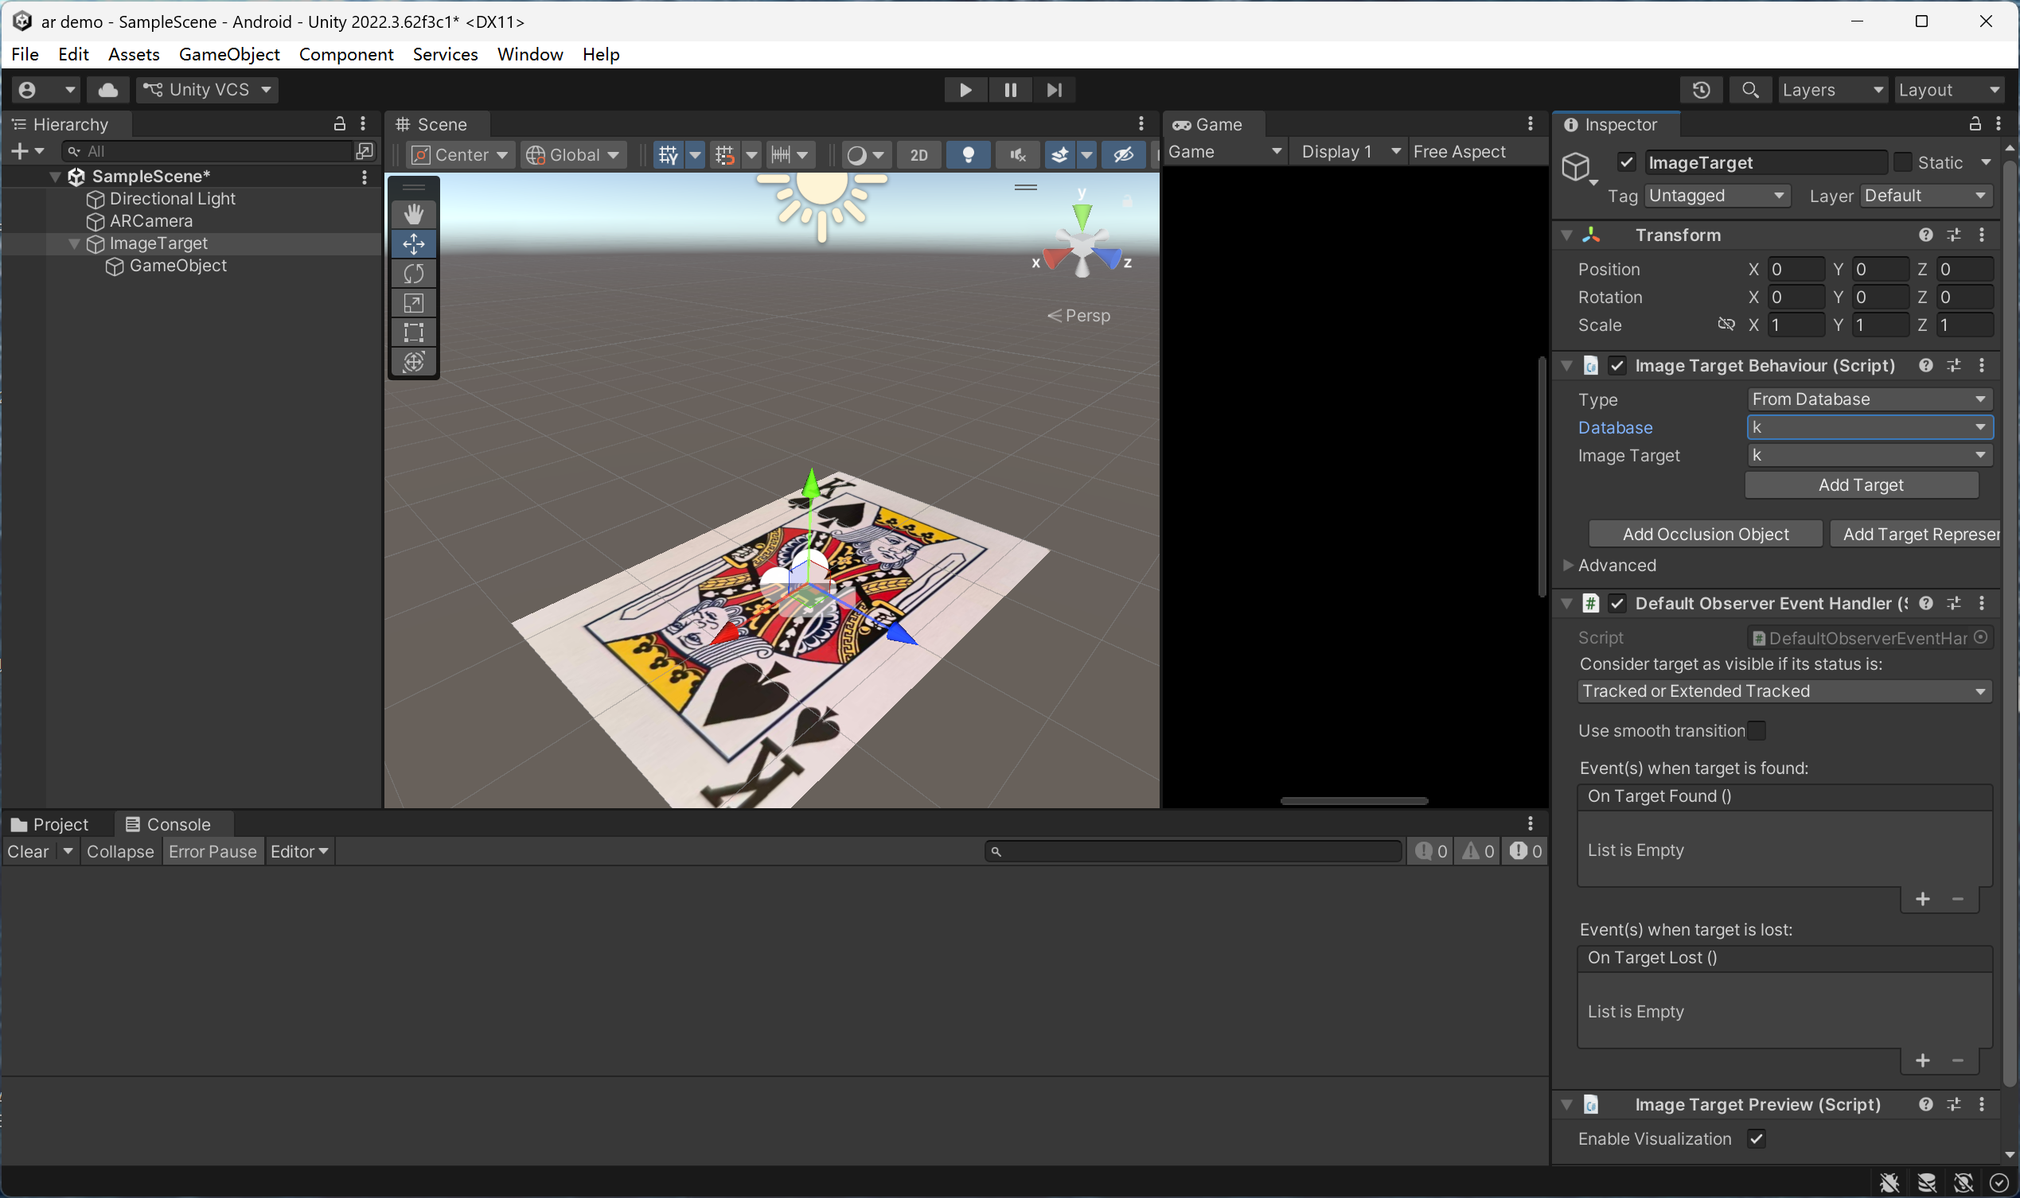Toggle 2D view mode in Scene
The height and width of the screenshot is (1198, 2020).
[919, 154]
